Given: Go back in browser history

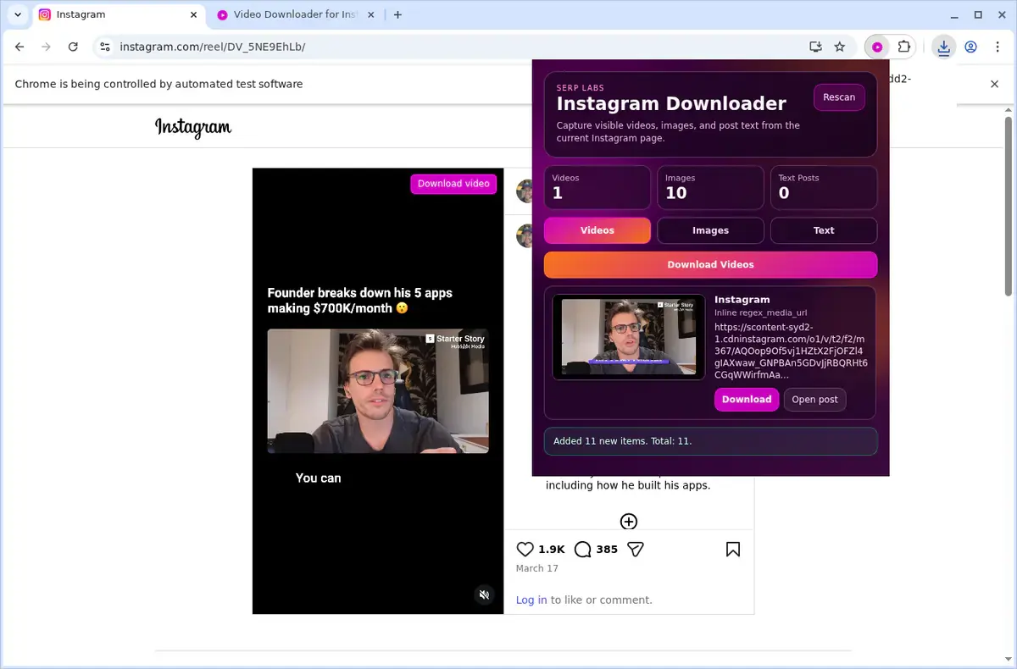Looking at the screenshot, I should coord(20,47).
